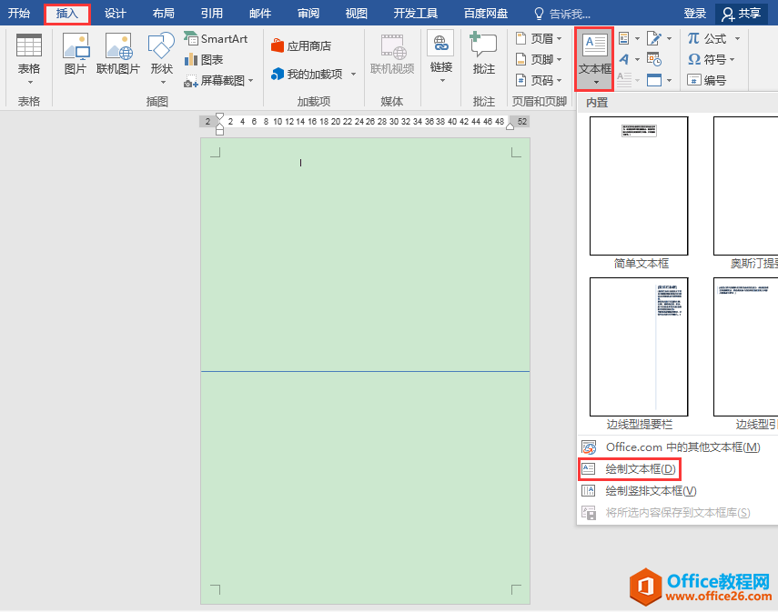Click the 文本框 text box button

[x=594, y=58]
